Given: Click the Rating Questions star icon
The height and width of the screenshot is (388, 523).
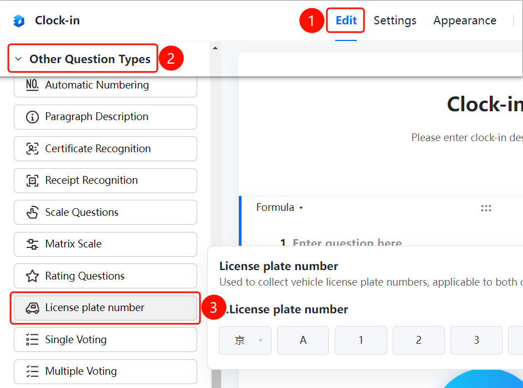Looking at the screenshot, I should (32, 276).
